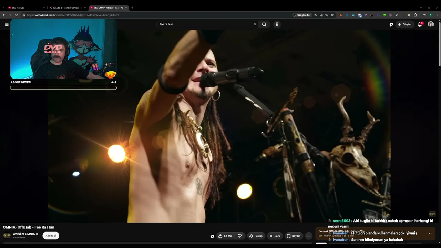Click the Paylaş share button
The height and width of the screenshot is (248, 441).
point(256,236)
